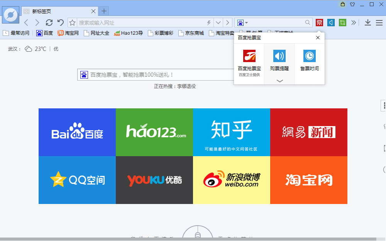
Task: Click air quality 优 label
Action: click(56, 49)
